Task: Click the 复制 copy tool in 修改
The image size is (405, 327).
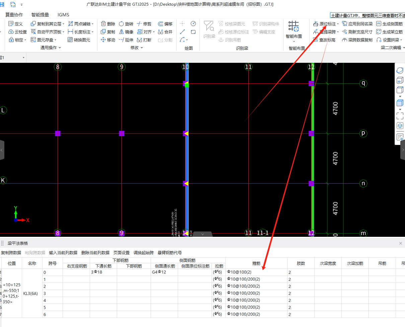Action: click(x=108, y=32)
